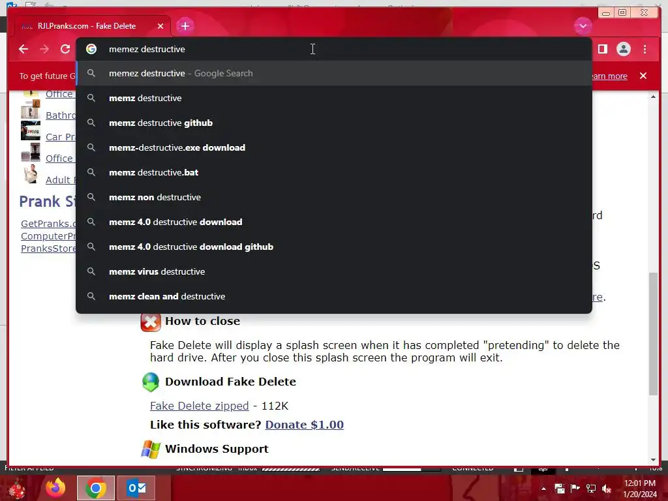Image resolution: width=668 pixels, height=501 pixels.
Task: Open the tab search dropdown arrow
Action: tap(583, 26)
